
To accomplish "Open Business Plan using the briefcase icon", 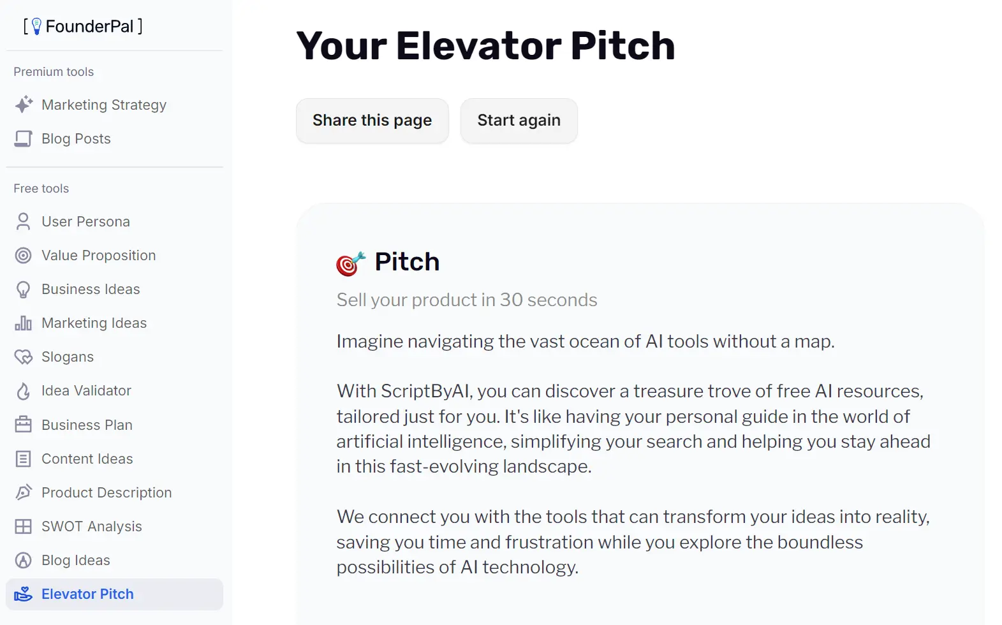I will coord(24,424).
